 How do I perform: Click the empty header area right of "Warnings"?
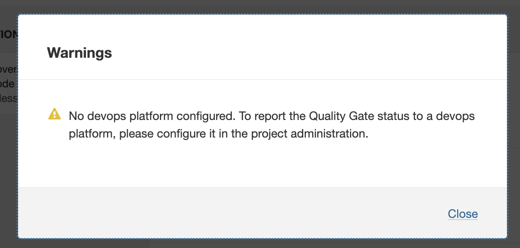[302, 52]
